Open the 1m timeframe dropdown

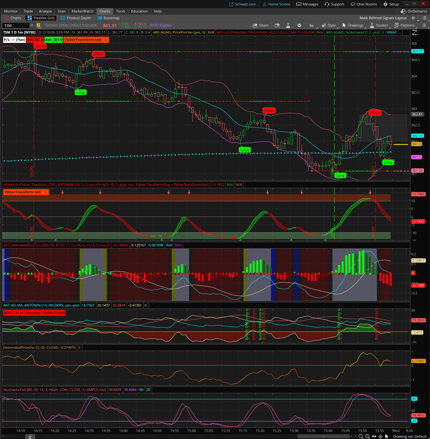[312, 25]
